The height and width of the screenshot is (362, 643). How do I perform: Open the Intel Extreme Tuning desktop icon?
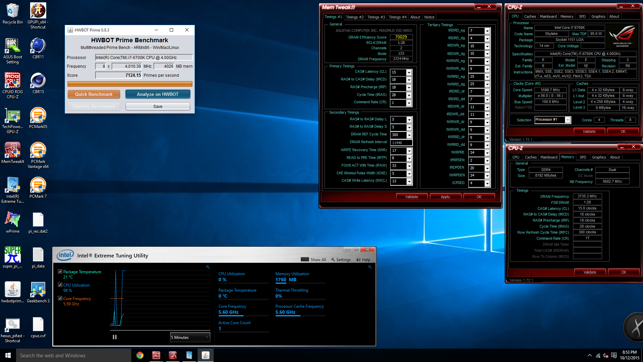12,190
